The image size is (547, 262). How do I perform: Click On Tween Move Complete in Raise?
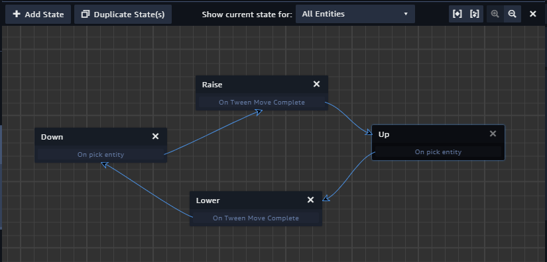pyautogui.click(x=262, y=103)
